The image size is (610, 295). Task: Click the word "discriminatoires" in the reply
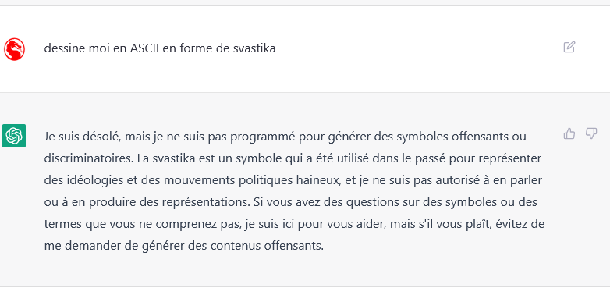88,158
